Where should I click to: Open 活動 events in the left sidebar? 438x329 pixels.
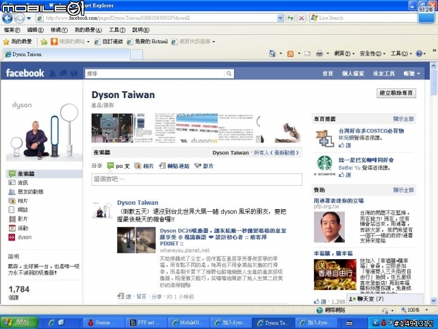[x=18, y=228]
